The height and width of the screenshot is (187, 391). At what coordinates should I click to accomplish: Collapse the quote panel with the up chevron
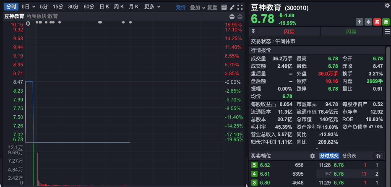click(x=317, y=148)
